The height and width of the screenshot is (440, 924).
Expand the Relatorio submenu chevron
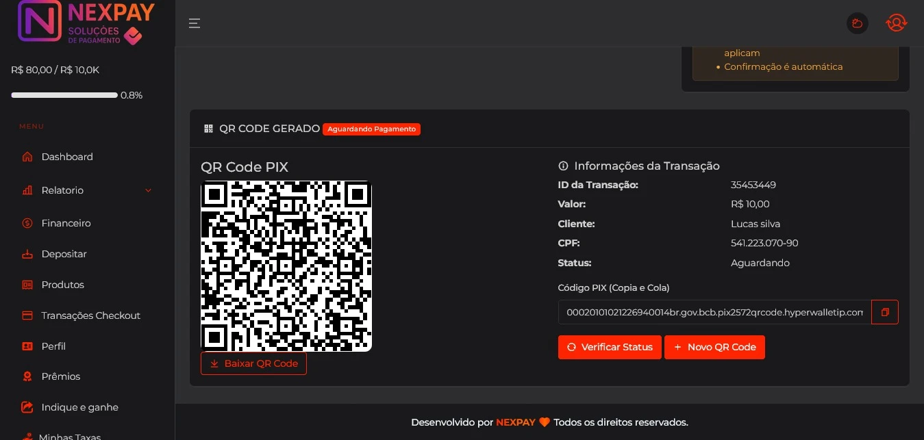148,190
